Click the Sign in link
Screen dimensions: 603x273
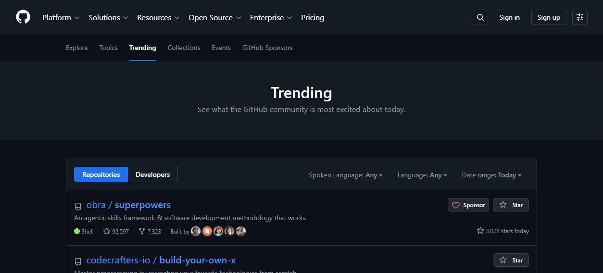[509, 17]
